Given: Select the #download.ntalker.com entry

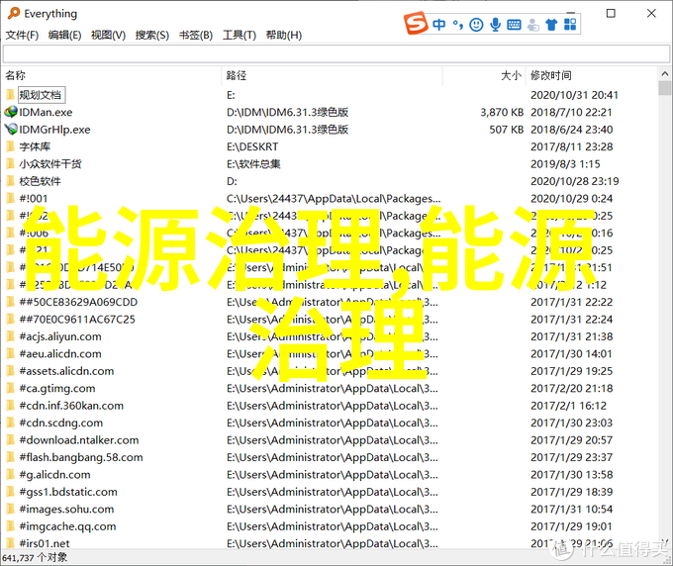Looking at the screenshot, I should [x=79, y=440].
